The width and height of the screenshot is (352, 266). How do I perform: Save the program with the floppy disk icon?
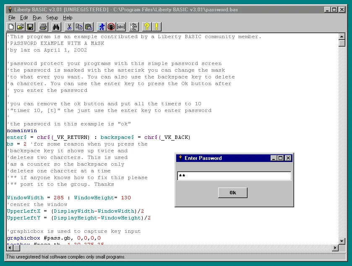(30, 27)
